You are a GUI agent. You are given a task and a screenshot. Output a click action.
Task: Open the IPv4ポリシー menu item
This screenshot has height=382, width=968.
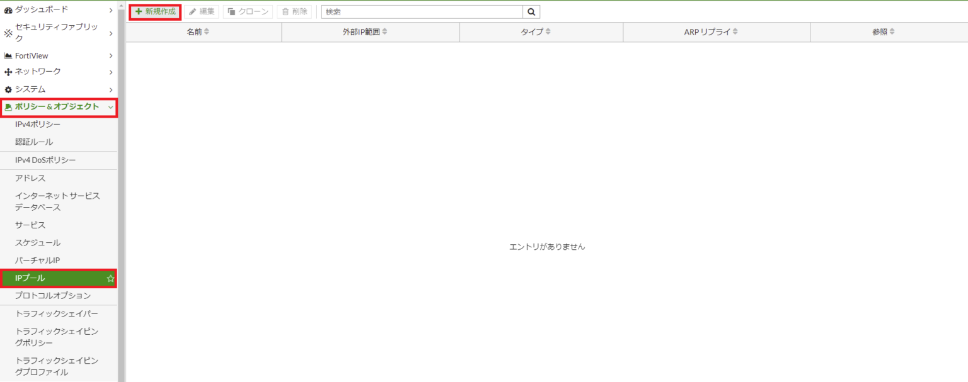point(38,125)
